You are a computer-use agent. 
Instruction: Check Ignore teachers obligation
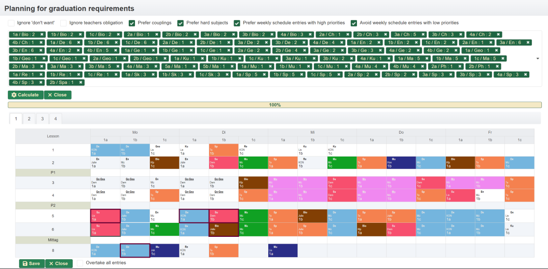click(x=64, y=23)
